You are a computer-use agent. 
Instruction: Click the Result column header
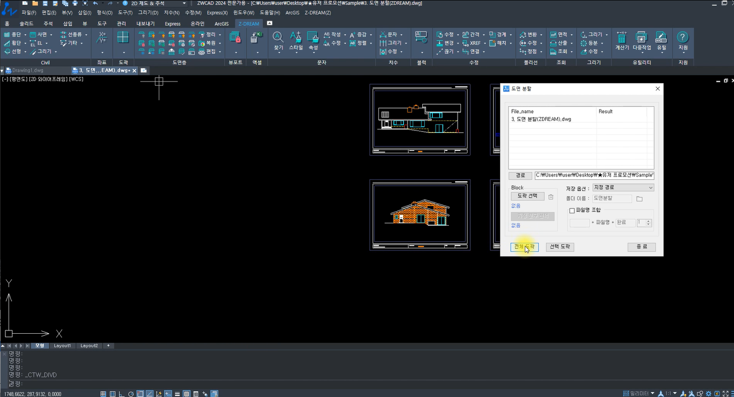pos(622,111)
